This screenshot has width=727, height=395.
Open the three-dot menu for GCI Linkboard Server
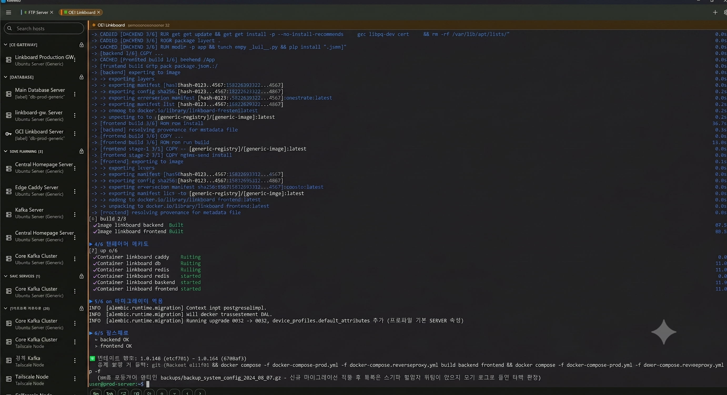click(75, 133)
